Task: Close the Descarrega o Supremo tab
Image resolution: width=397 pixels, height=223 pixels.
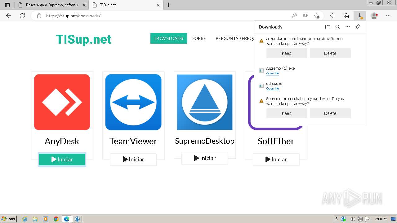Action: pos(84,5)
